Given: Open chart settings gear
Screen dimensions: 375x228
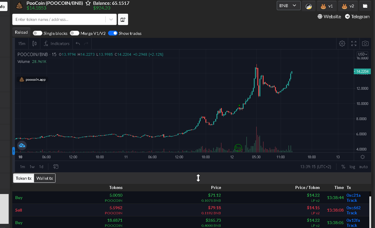Looking at the screenshot, I should coord(342,44).
